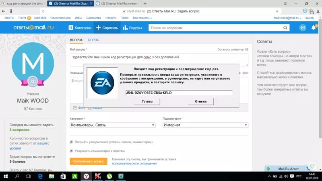
Task: Open Почта link in top bar
Action: (22, 18)
